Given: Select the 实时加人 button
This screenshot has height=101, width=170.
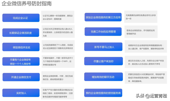Looking at the screenshot, I should pos(21,93).
